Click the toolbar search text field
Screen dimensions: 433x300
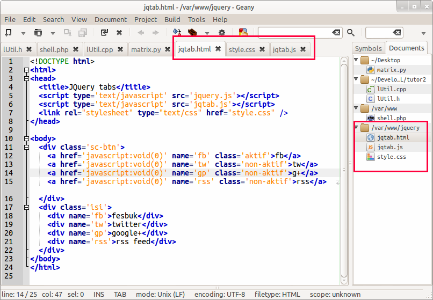[x=295, y=33]
